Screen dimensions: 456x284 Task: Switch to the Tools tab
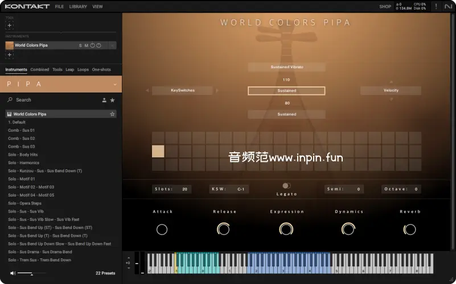click(x=57, y=70)
